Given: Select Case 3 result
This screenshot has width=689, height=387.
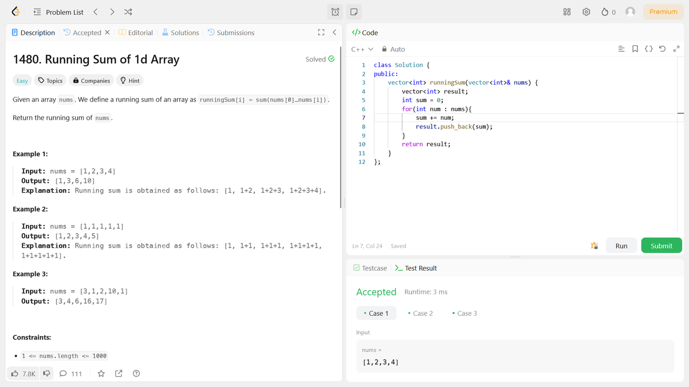Looking at the screenshot, I should pos(465,313).
